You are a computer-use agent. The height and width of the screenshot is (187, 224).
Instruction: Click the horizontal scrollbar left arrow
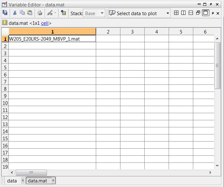point(12,172)
